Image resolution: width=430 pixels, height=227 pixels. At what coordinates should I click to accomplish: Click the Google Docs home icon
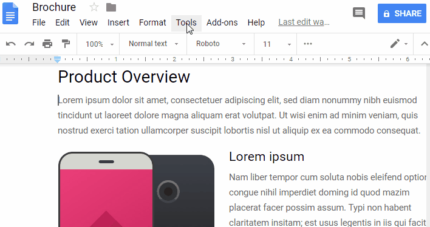(x=10, y=13)
